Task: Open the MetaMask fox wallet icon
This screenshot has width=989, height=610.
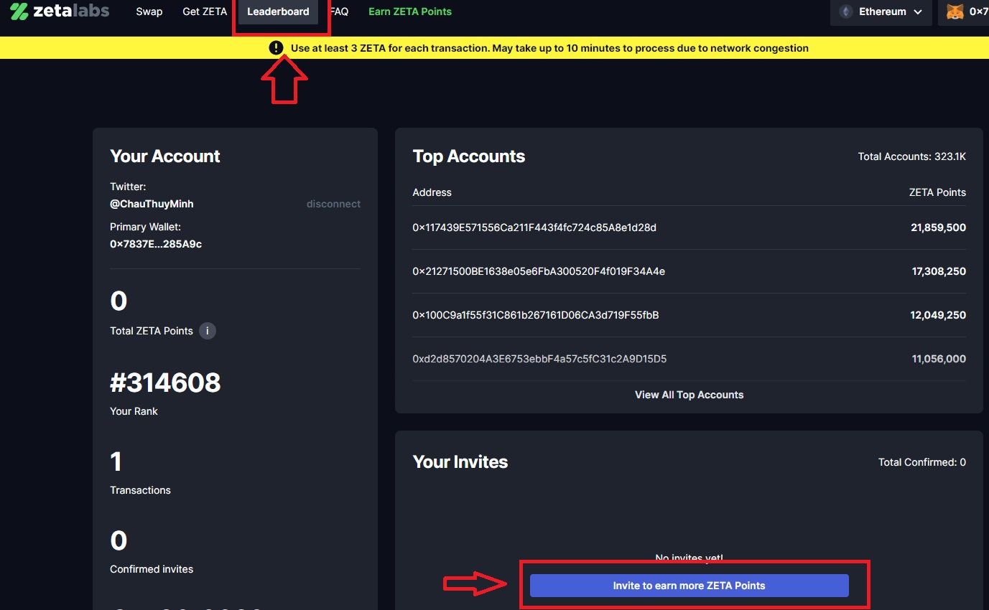Action: (955, 11)
